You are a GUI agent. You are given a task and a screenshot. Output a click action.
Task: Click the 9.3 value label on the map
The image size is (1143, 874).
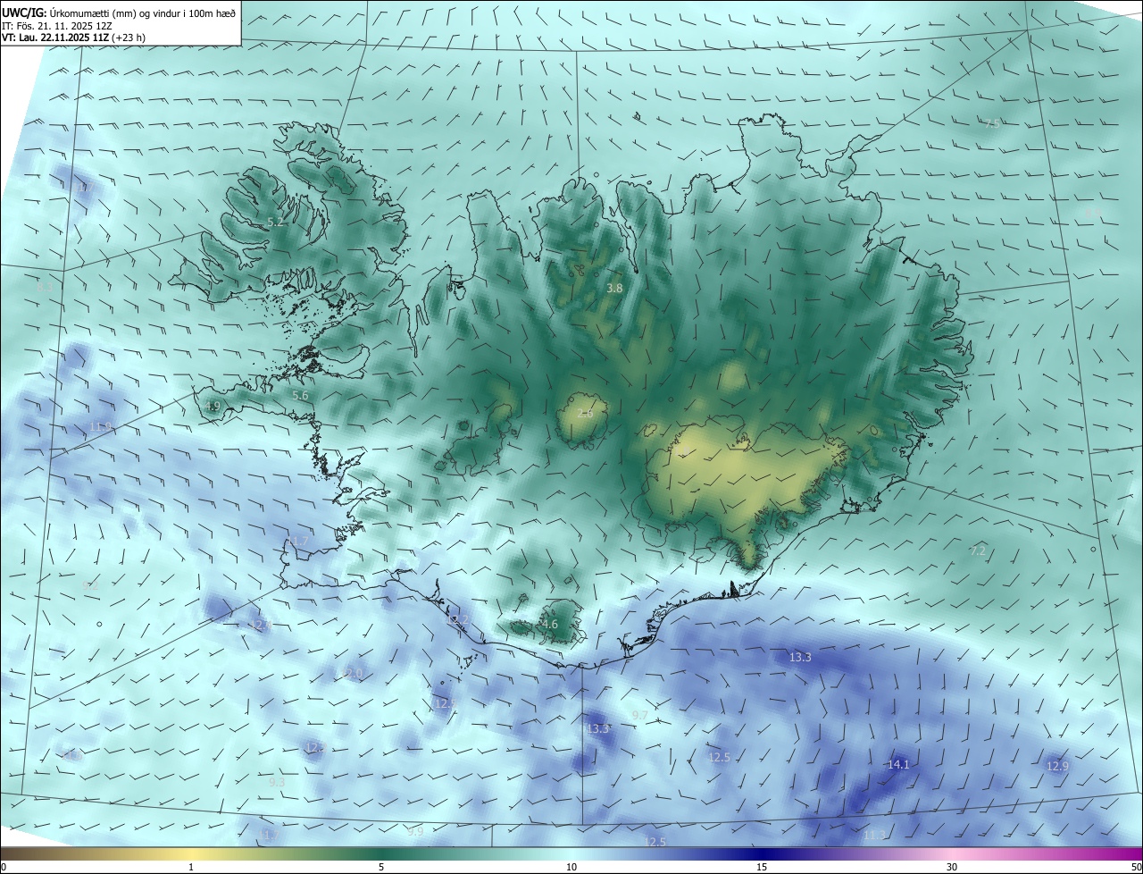pos(277,782)
